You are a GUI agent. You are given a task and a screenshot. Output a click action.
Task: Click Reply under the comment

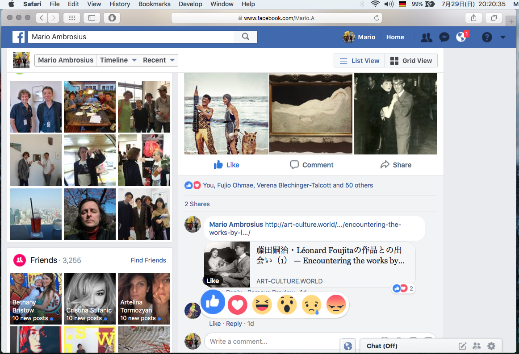coord(234,324)
